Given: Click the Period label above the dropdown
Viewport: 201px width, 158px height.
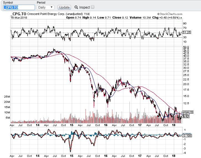Looking at the screenshot, I should coord(41,2).
